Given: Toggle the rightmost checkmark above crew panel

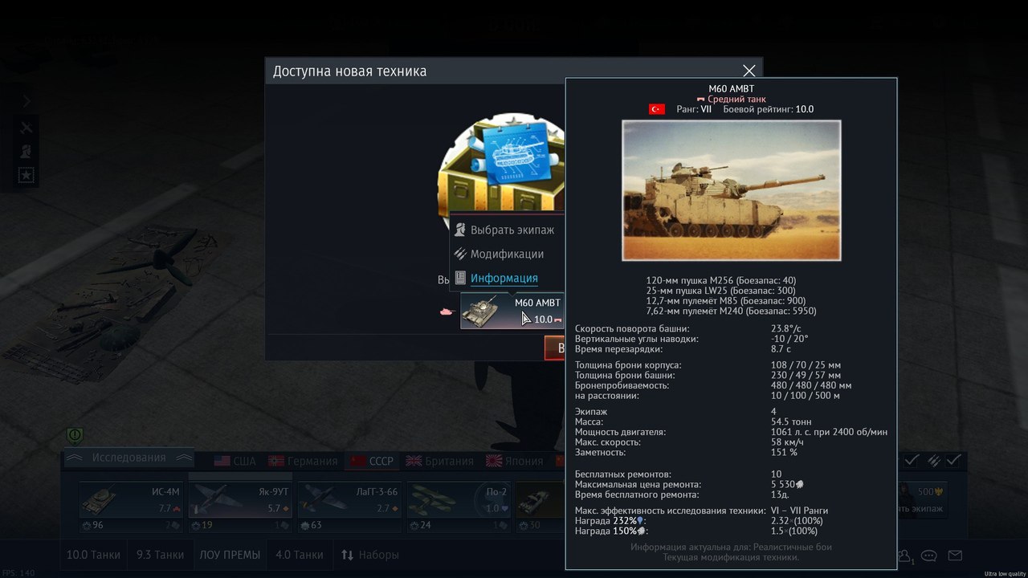Looking at the screenshot, I should (x=953, y=460).
